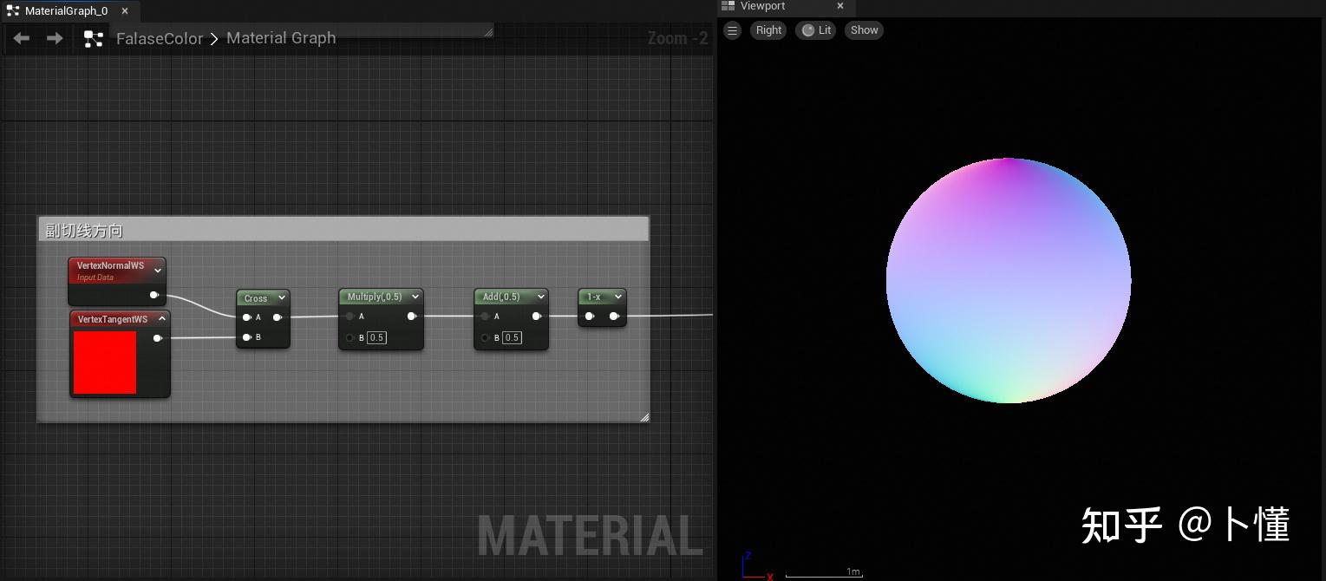The image size is (1326, 581).
Task: Click the back navigation arrow
Action: click(21, 38)
